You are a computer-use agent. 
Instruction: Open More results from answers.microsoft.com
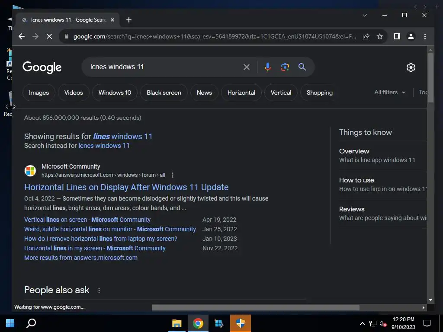[81, 258]
